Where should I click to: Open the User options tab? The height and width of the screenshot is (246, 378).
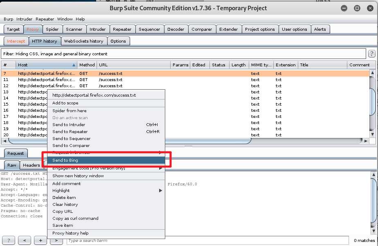pyautogui.click(x=295, y=29)
